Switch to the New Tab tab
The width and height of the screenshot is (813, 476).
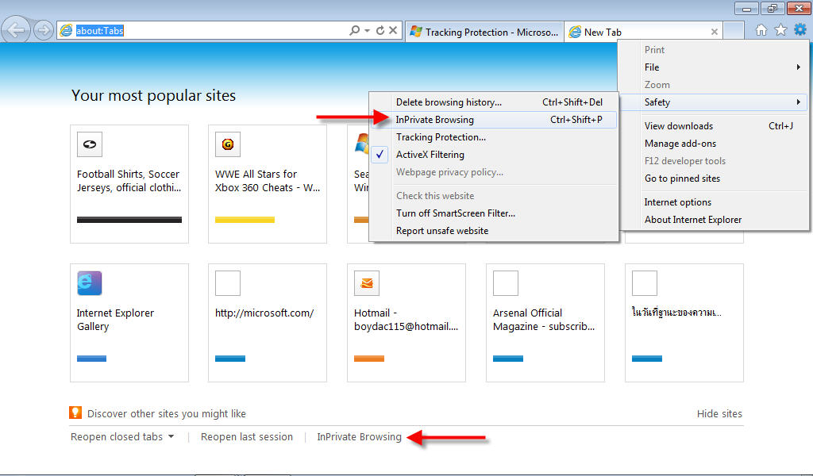[643, 32]
